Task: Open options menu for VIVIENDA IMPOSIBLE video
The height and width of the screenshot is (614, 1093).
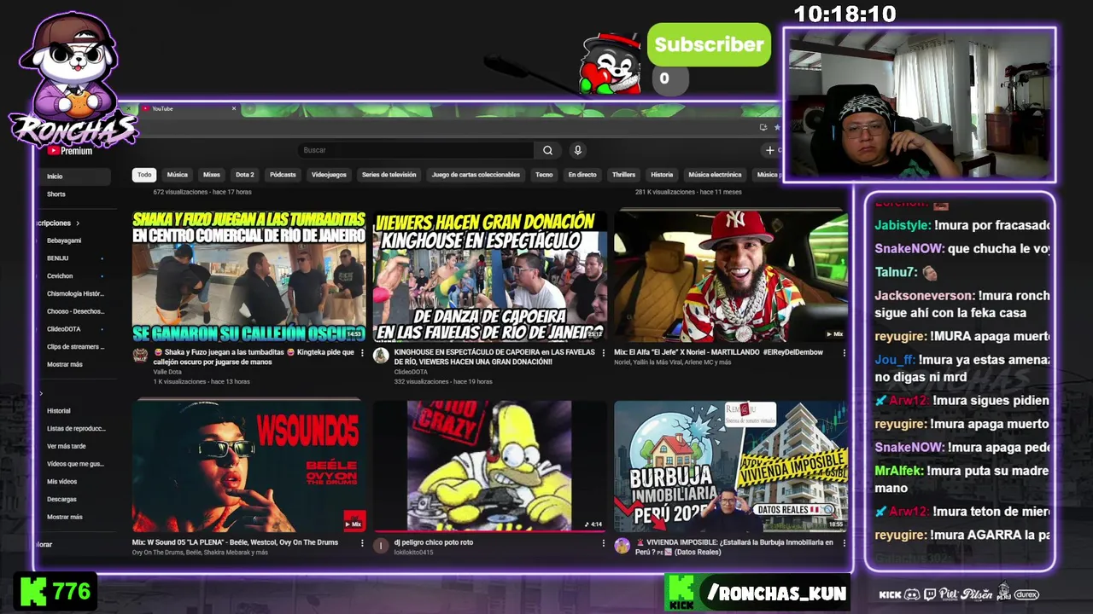Action: (x=844, y=543)
